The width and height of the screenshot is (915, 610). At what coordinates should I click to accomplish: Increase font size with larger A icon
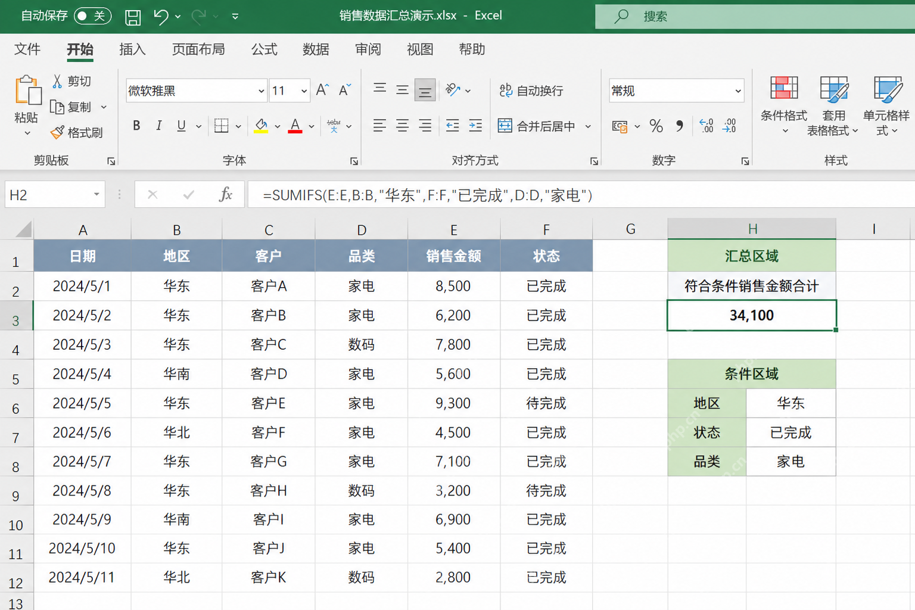(322, 90)
